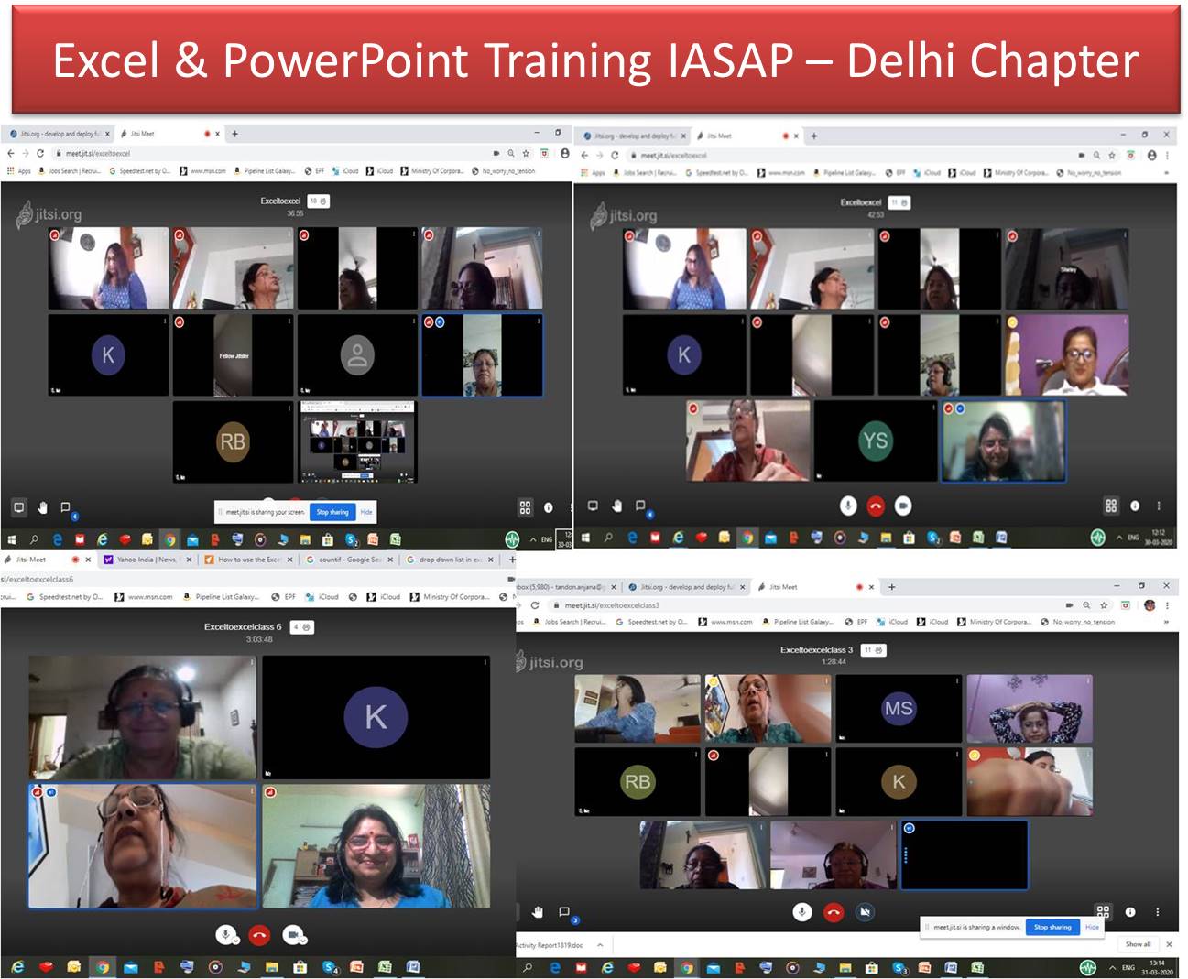Select the shared-screen thumbnail in the 36:56 meeting
This screenshot has height=979, width=1188.
click(357, 441)
